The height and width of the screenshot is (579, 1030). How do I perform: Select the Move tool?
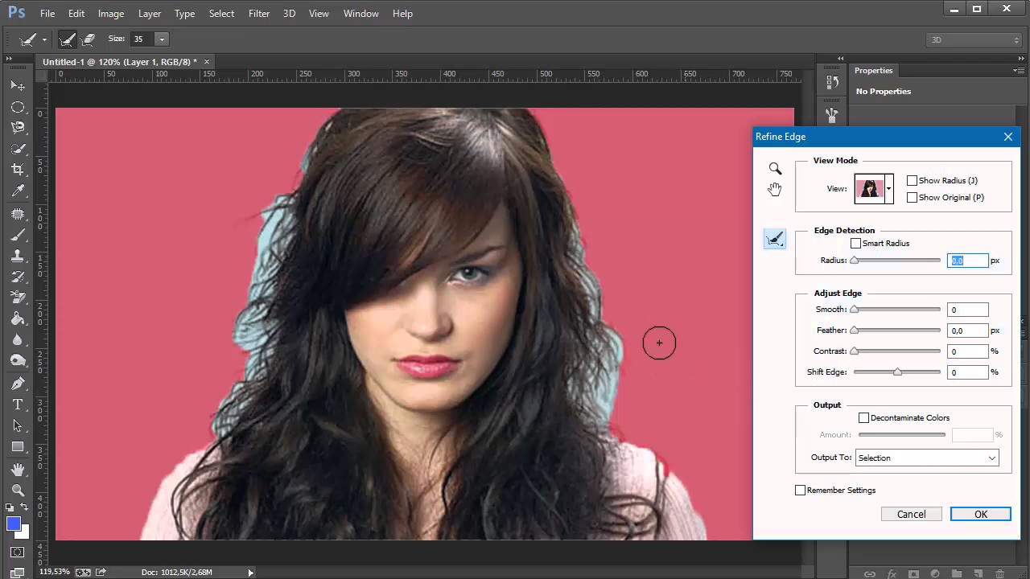pos(18,85)
